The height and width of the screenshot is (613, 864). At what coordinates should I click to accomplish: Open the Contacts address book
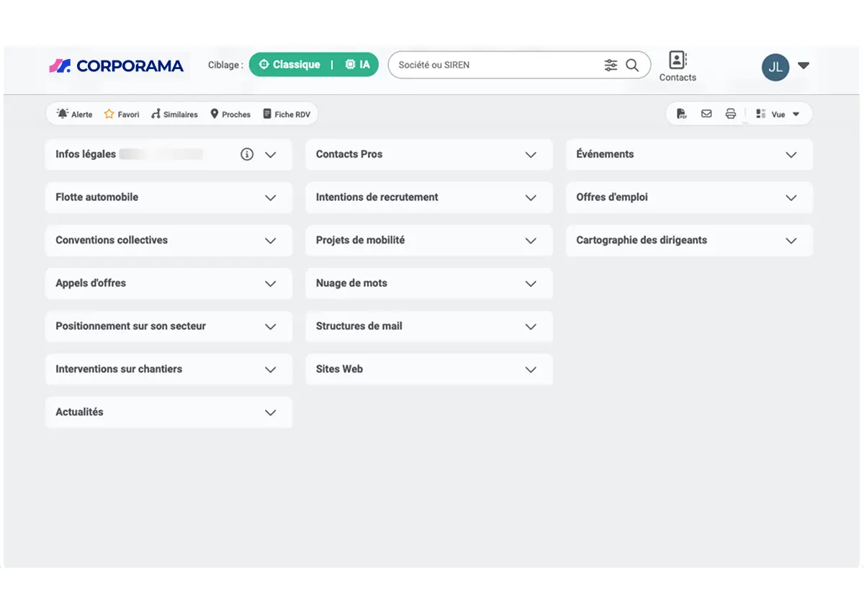(x=678, y=66)
